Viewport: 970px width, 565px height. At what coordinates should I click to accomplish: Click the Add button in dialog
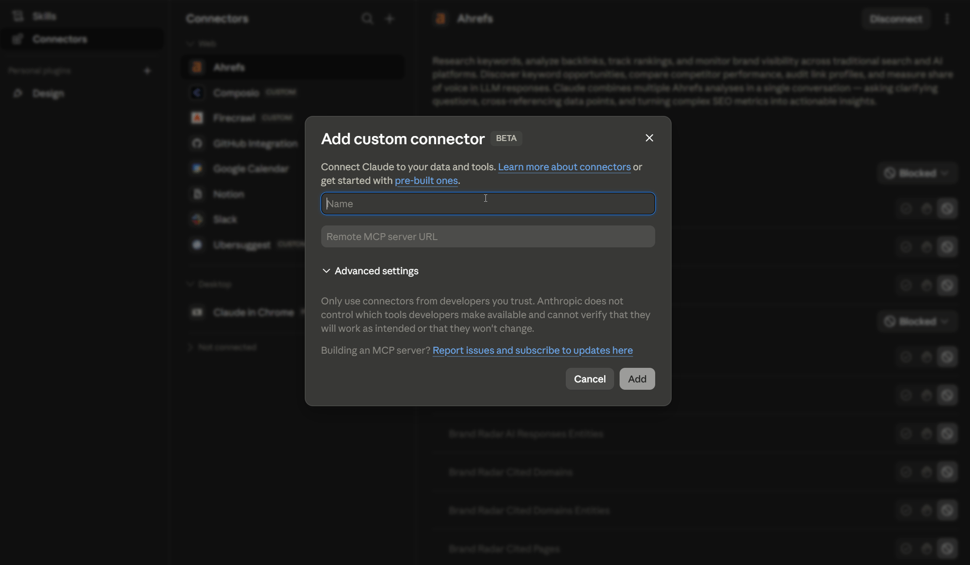(637, 379)
